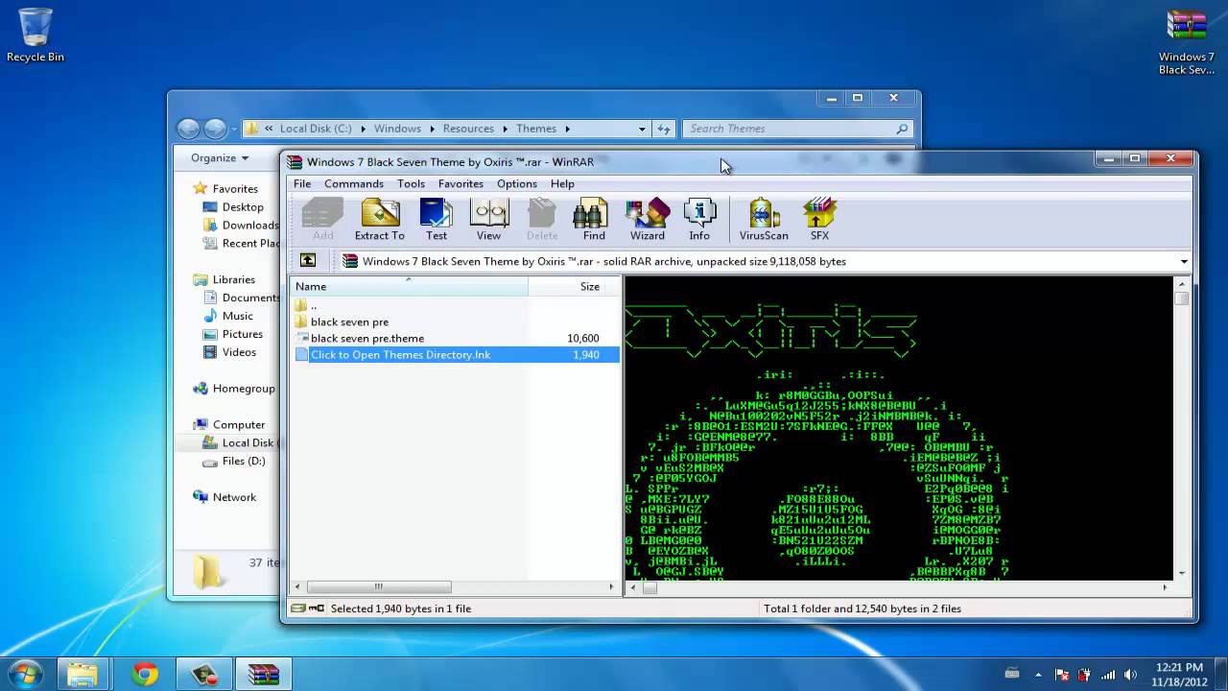1228x691 pixels.
Task: Click Back arrow in Explorer window
Action: tap(189, 129)
